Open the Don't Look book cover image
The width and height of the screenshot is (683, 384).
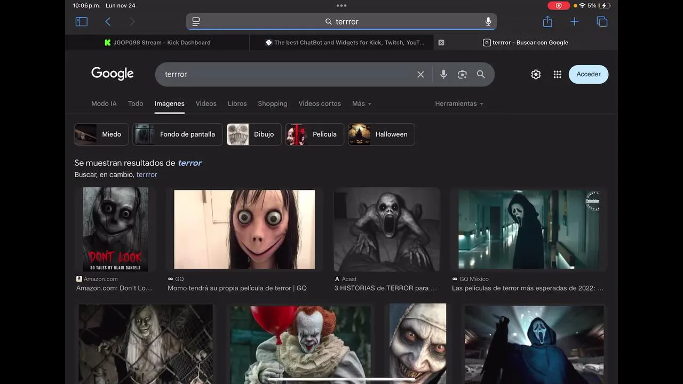point(115,229)
